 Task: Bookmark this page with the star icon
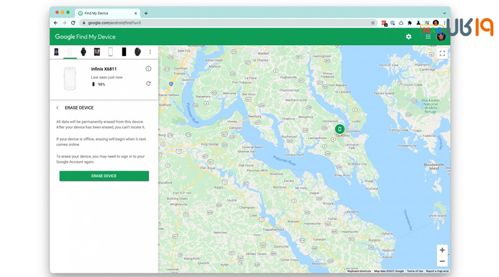(x=373, y=23)
